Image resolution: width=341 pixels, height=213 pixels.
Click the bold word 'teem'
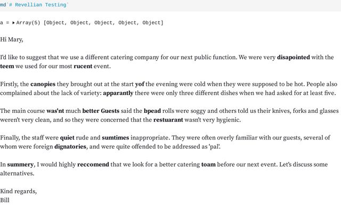click(7, 67)
